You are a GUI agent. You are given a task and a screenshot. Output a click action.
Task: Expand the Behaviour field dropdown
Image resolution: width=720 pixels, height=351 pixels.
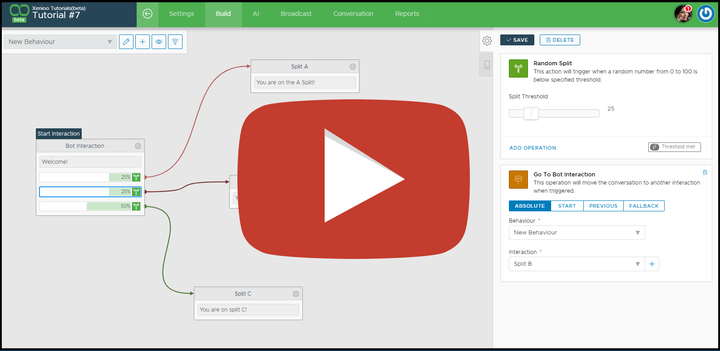pyautogui.click(x=577, y=233)
